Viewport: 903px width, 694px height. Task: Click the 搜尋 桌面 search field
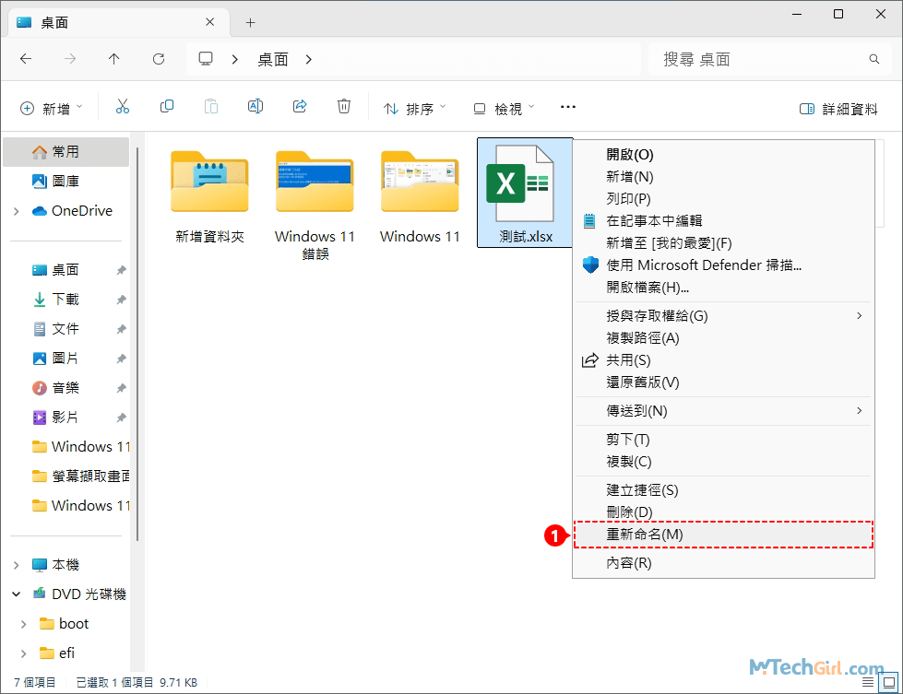[x=761, y=59]
